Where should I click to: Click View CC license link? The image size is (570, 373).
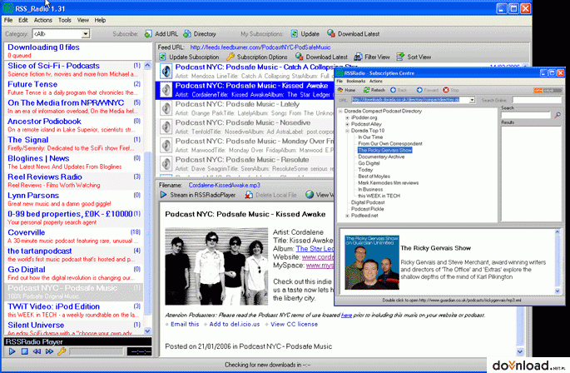tap(294, 324)
